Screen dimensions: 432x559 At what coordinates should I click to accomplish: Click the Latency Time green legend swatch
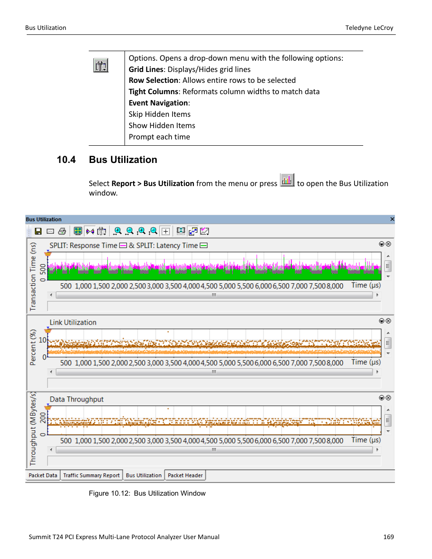(204, 246)
